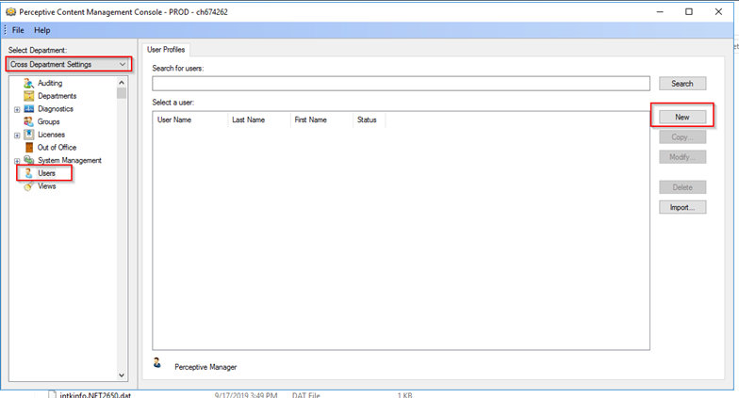Open the Help menu
Viewport: 739px width, 398px height.
pyautogui.click(x=41, y=30)
